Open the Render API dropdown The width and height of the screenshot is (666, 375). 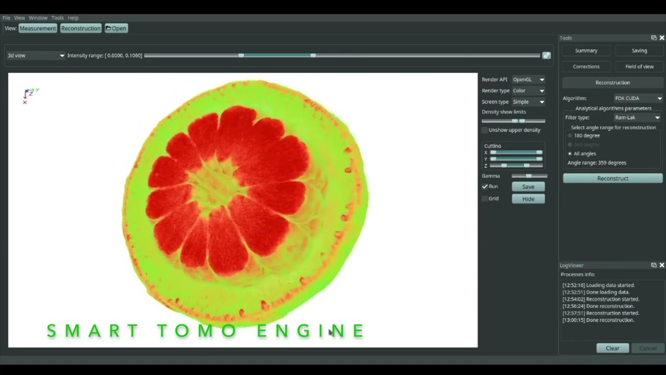[529, 80]
